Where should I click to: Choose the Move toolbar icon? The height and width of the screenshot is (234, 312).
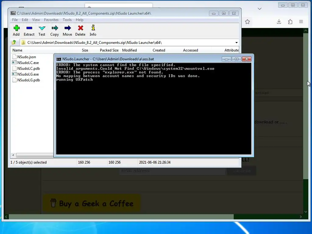pyautogui.click(x=67, y=28)
